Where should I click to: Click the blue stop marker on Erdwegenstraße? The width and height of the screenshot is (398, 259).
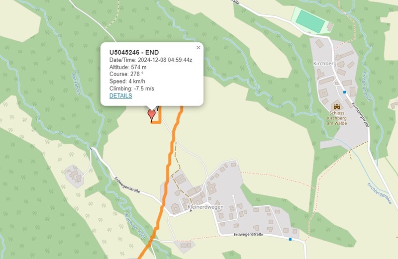(290, 239)
